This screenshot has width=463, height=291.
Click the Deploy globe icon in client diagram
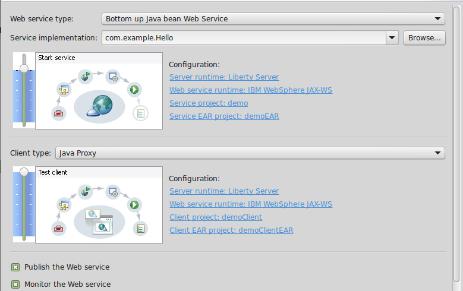(86, 192)
